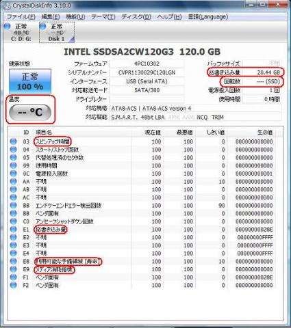Viewport: 291px width, 328px height.
Task: Click raw value 000000000001 in 0C row
Action: 254,174
